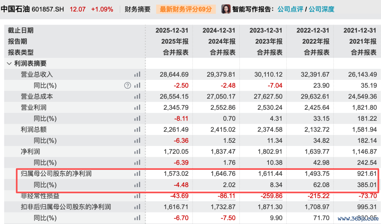Screen dimensions: 381x224
Task: Open chart icon for 营业总收入 row
Action: tap(137, 74)
